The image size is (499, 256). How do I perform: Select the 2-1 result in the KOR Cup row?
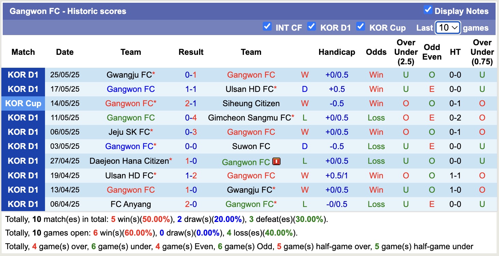click(191, 103)
